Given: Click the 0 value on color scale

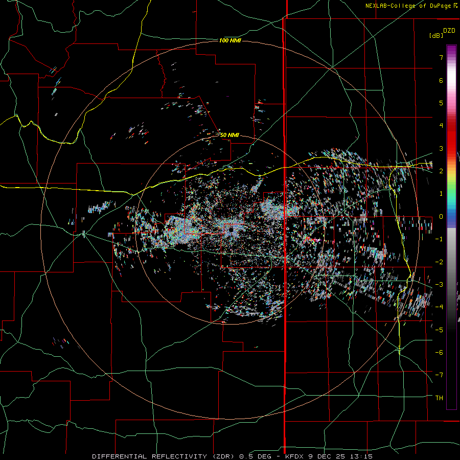Looking at the screenshot, I should coord(441,217).
